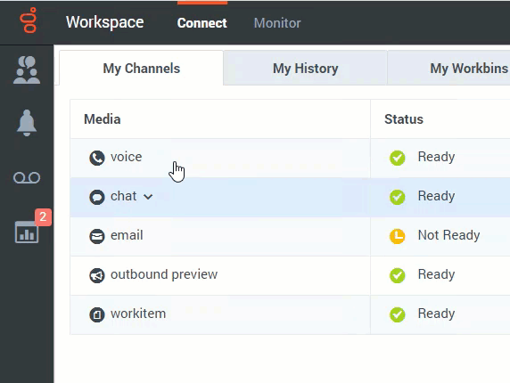Click the green Ready icon for workitem
Screen dimensions: 510x383
[398, 314]
